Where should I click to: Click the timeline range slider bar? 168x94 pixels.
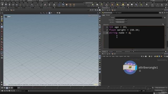pyautogui.click(x=83, y=91)
